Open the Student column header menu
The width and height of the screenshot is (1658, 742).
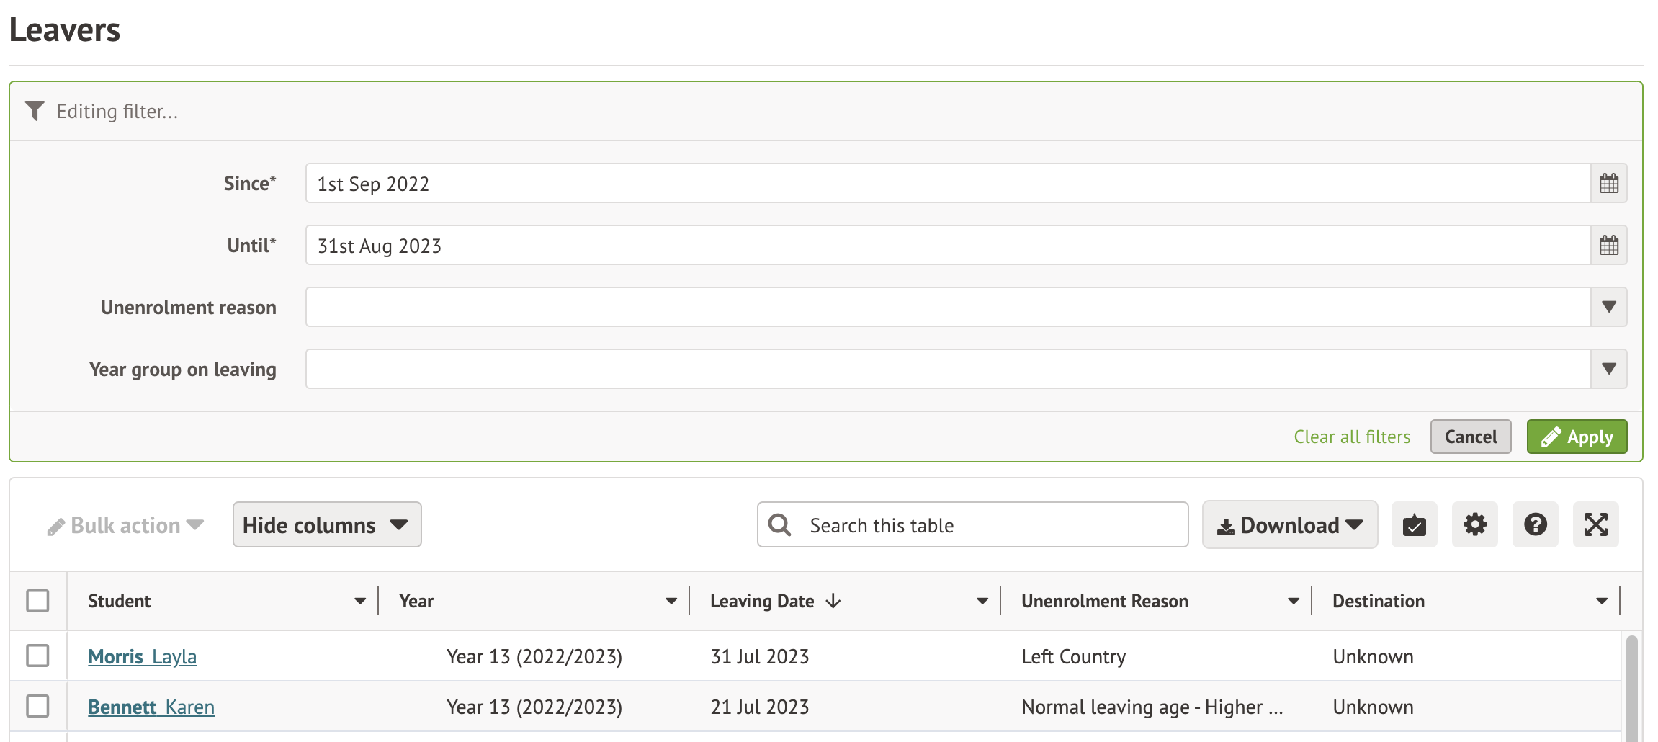click(359, 601)
